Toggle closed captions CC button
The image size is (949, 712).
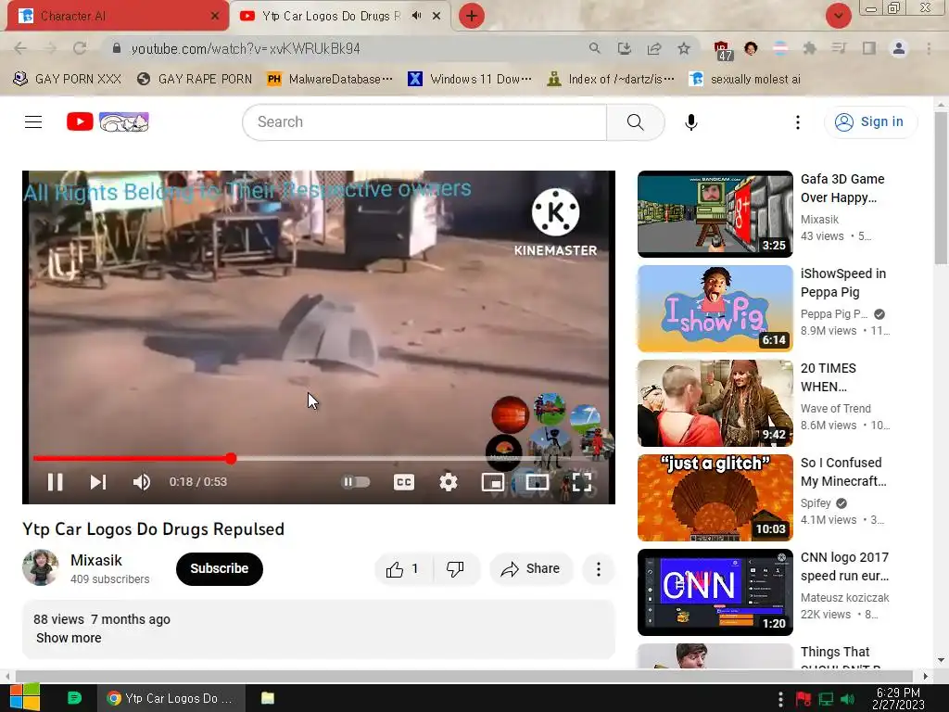click(404, 482)
